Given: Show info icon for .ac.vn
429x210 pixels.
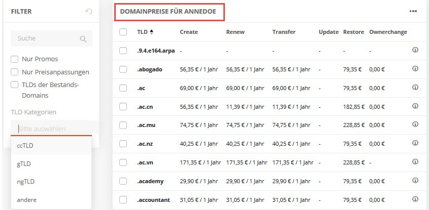Looking at the screenshot, I should 415,162.
